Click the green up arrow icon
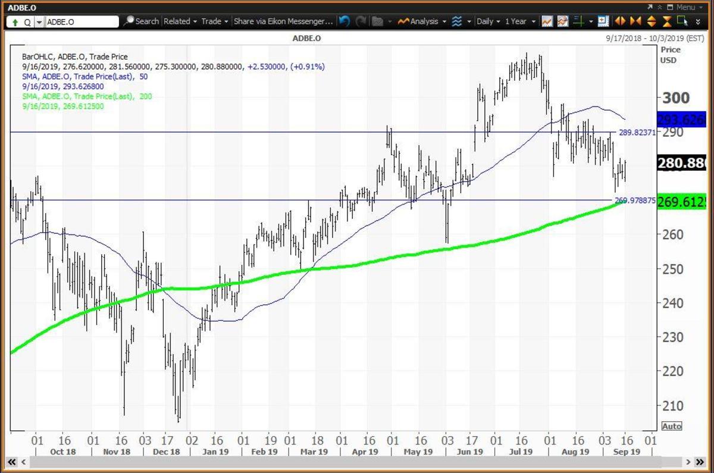Viewport: 714px width, 473px height. 14,22
